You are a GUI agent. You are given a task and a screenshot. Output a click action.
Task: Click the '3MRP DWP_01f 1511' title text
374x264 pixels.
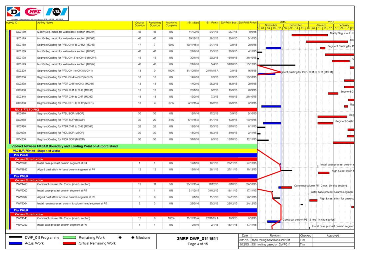tap(197, 238)
